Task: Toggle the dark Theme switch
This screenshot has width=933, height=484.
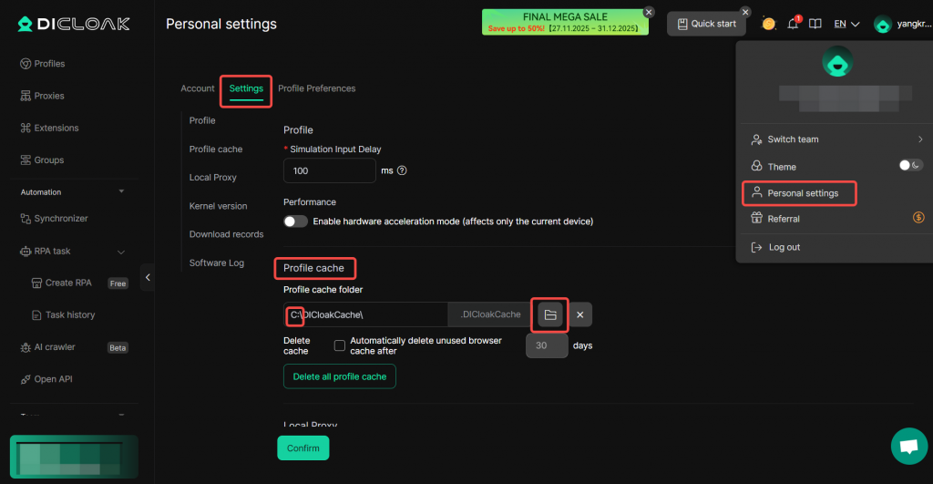Action: pyautogui.click(x=910, y=166)
